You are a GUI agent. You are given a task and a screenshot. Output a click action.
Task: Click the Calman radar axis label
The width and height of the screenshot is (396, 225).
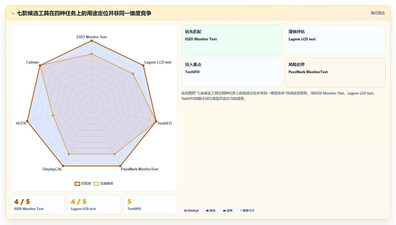tap(33, 62)
